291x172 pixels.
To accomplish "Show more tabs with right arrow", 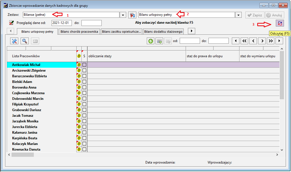I will click(x=192, y=31).
